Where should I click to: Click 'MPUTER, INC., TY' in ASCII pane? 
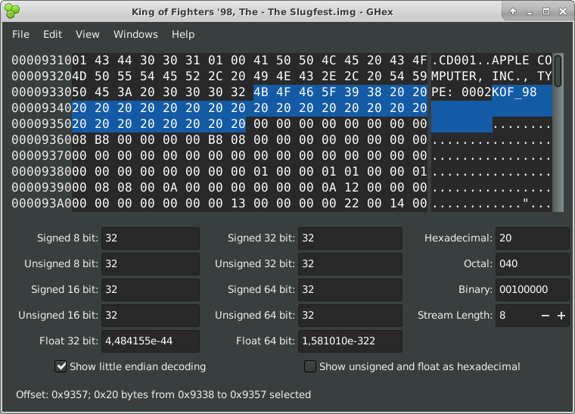pyautogui.click(x=491, y=76)
